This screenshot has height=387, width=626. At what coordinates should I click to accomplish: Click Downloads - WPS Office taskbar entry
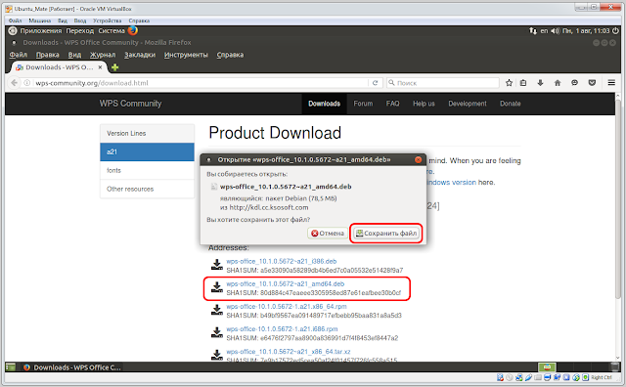click(71, 367)
